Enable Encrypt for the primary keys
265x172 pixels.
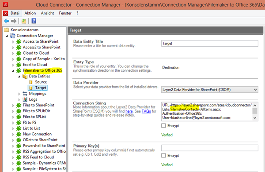point(163,155)
